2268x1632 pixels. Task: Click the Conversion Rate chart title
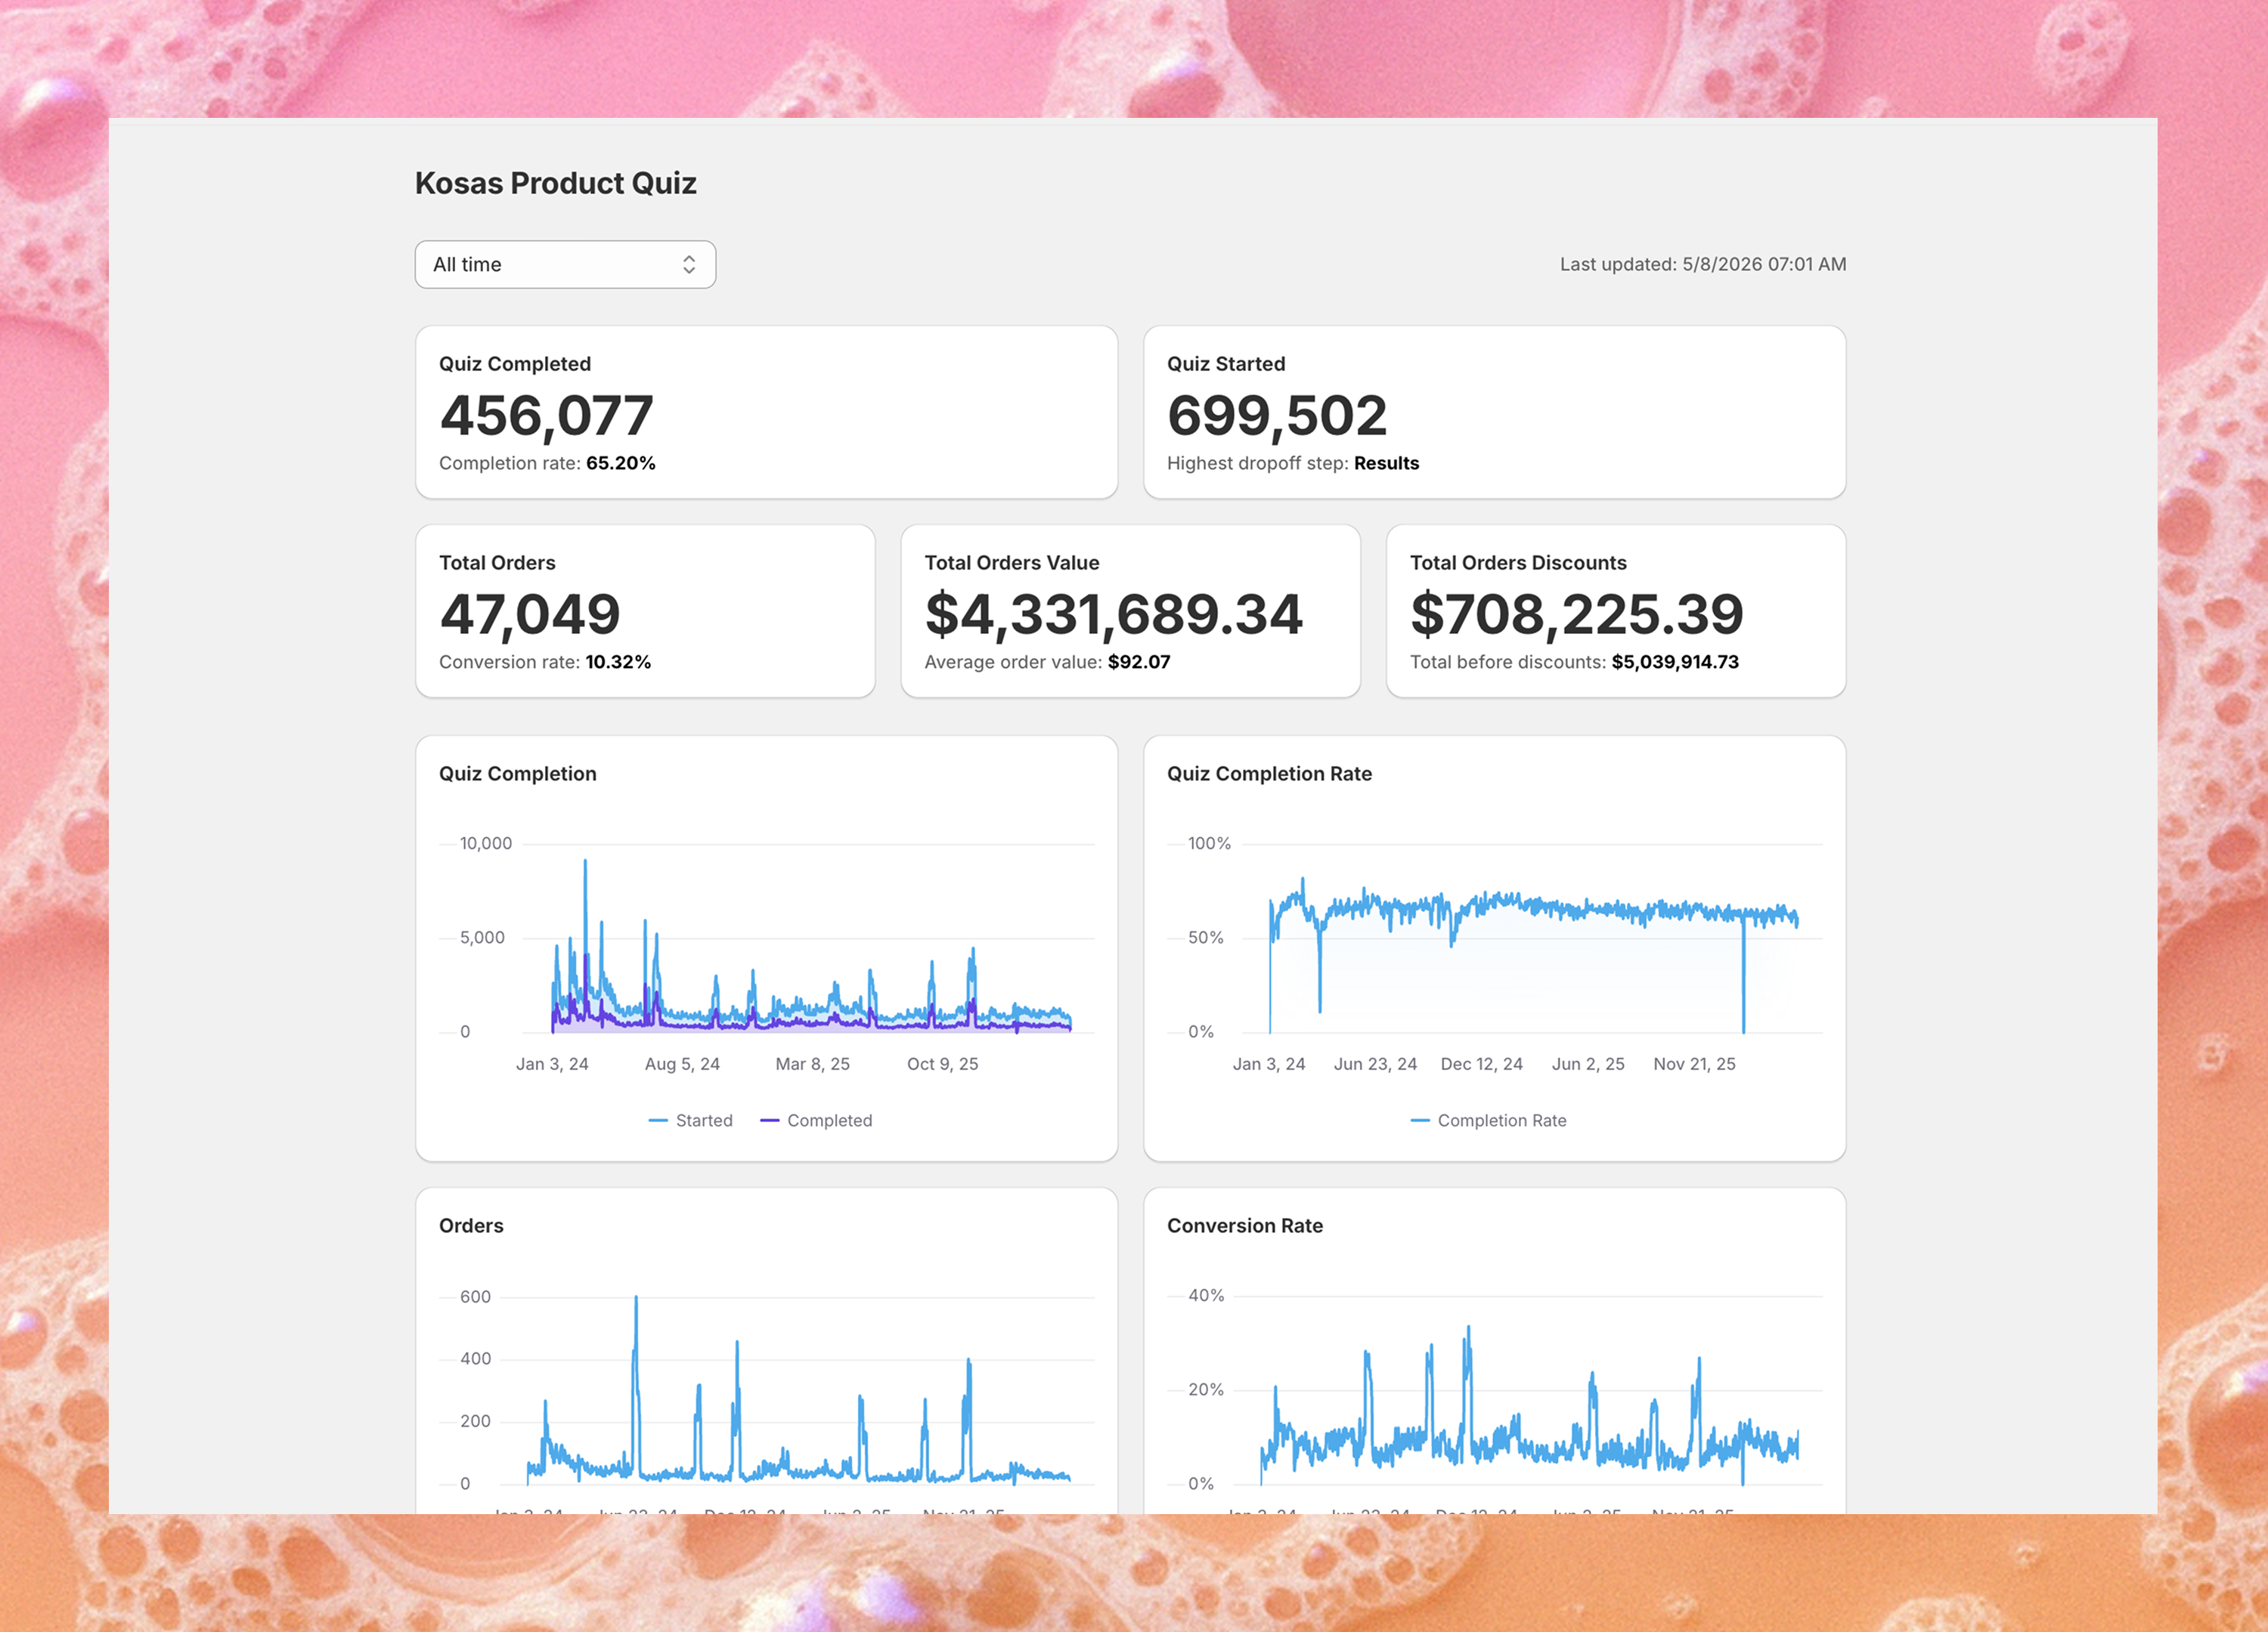(x=1245, y=1226)
